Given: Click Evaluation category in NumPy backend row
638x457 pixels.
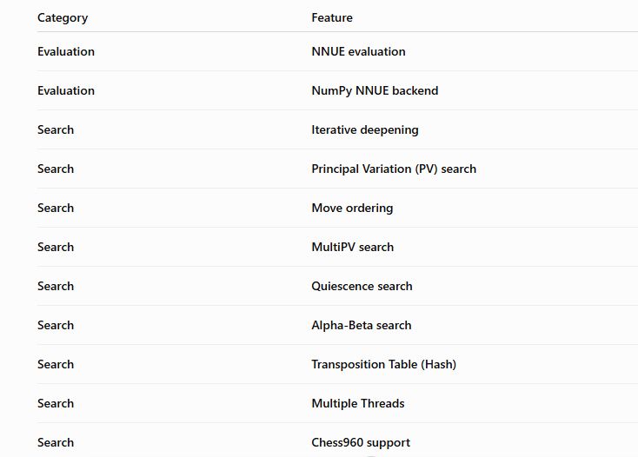Looking at the screenshot, I should tap(66, 90).
